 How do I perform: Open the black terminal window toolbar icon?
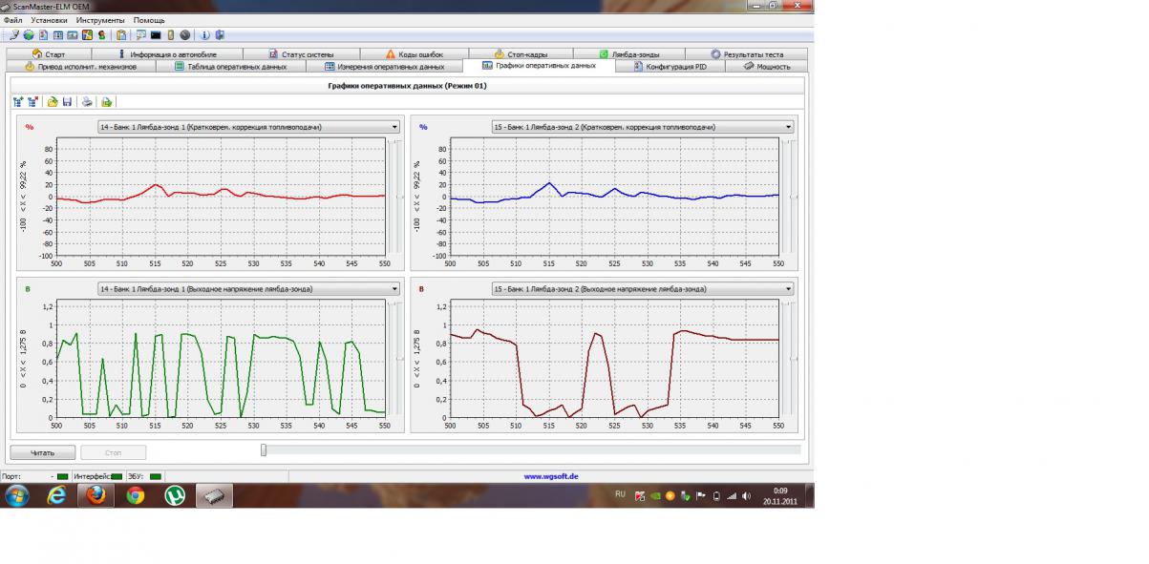(x=156, y=35)
